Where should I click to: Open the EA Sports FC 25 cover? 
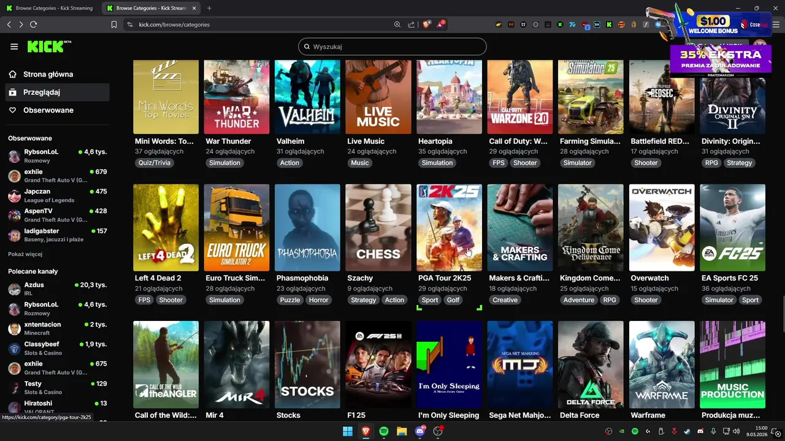(x=732, y=227)
